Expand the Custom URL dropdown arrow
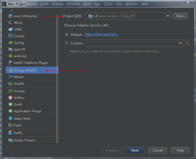 180,43
